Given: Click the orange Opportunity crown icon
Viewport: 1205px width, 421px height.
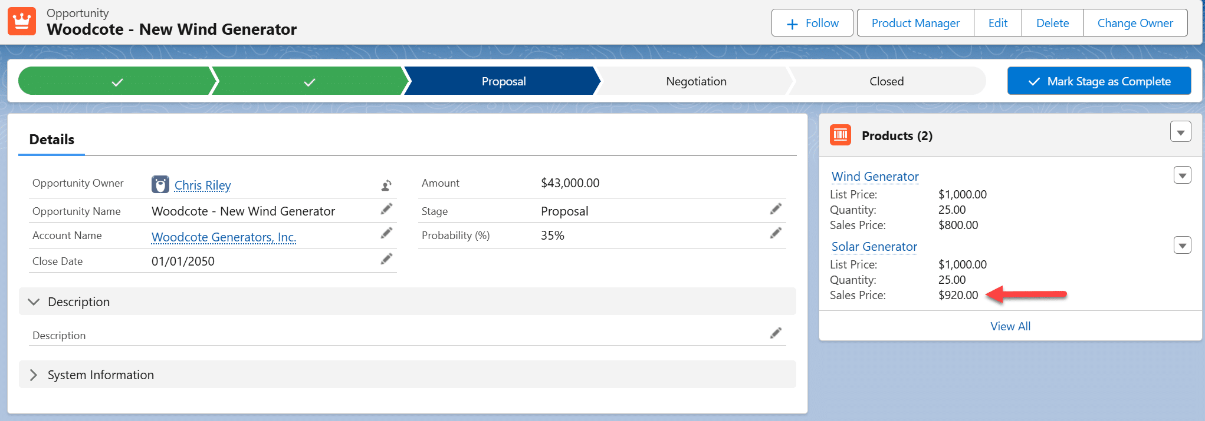Looking at the screenshot, I should point(22,21).
